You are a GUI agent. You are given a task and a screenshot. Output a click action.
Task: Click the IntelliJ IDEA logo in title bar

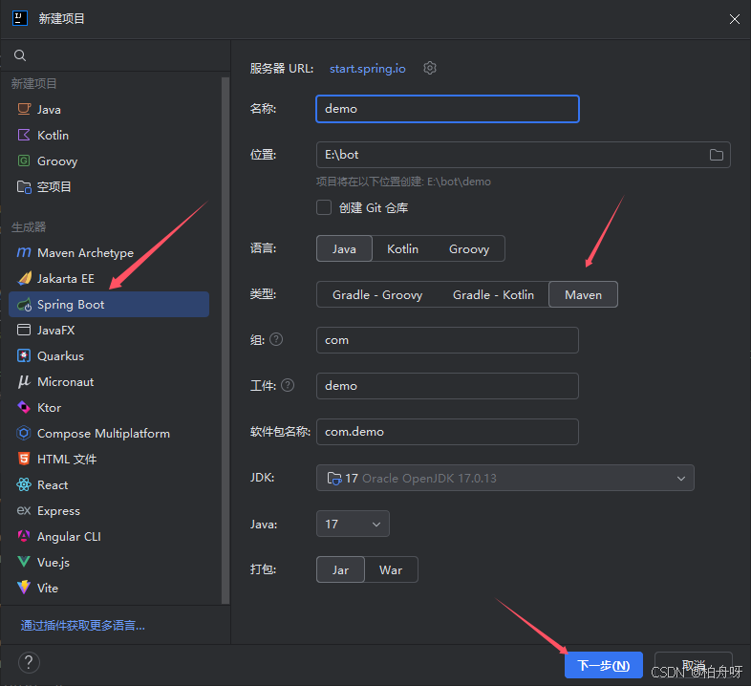point(20,19)
